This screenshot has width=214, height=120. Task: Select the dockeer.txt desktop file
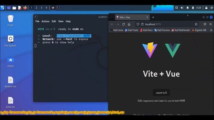click(10, 82)
